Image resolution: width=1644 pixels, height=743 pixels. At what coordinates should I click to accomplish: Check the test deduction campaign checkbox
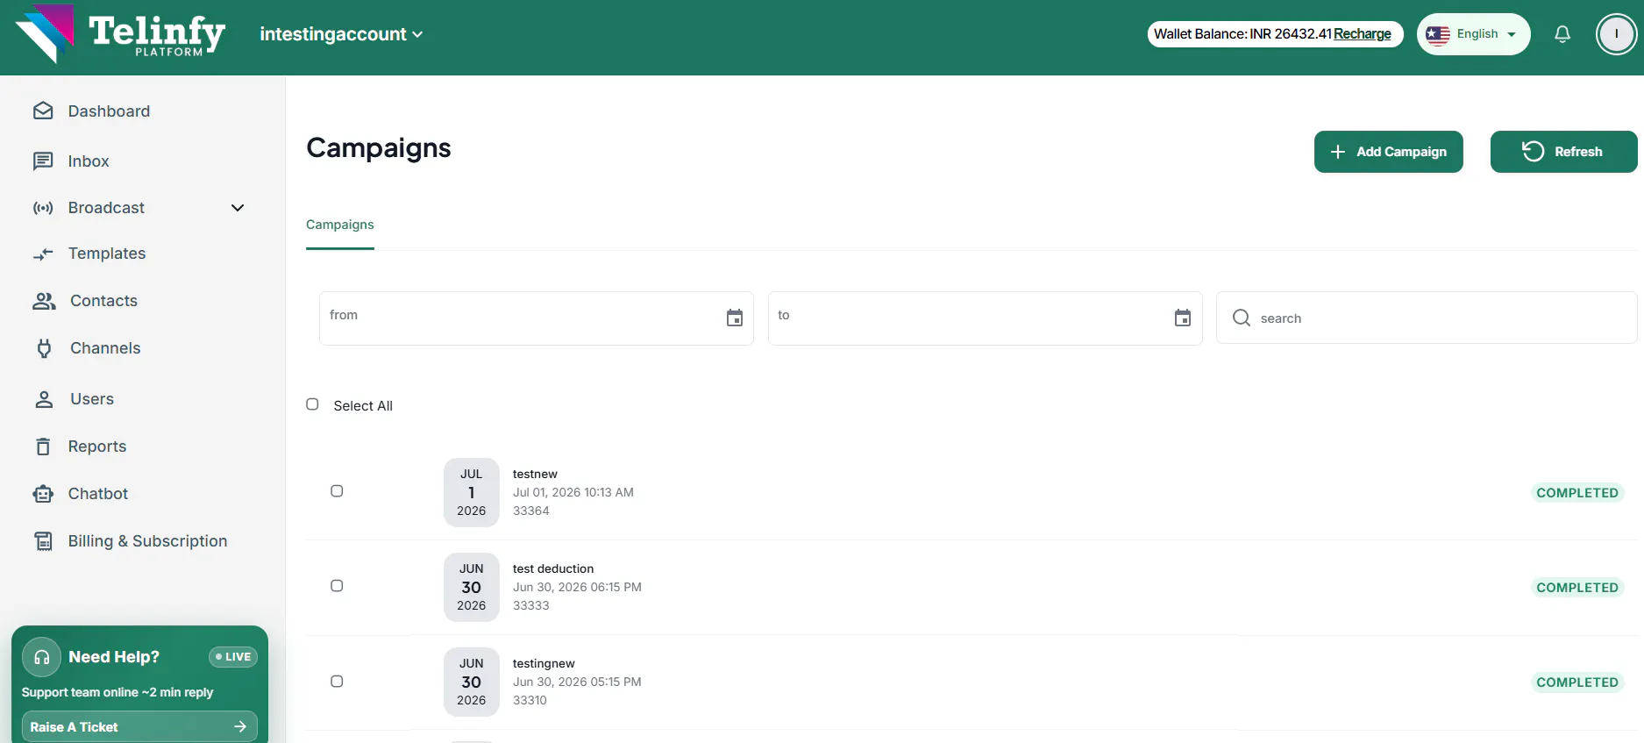337,586
